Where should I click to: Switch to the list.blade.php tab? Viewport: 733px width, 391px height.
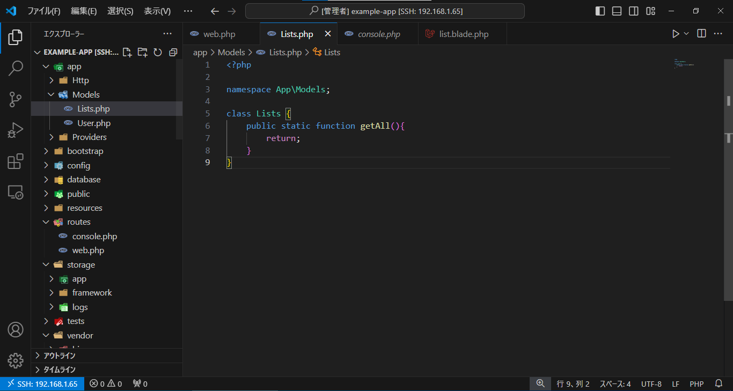(x=462, y=34)
